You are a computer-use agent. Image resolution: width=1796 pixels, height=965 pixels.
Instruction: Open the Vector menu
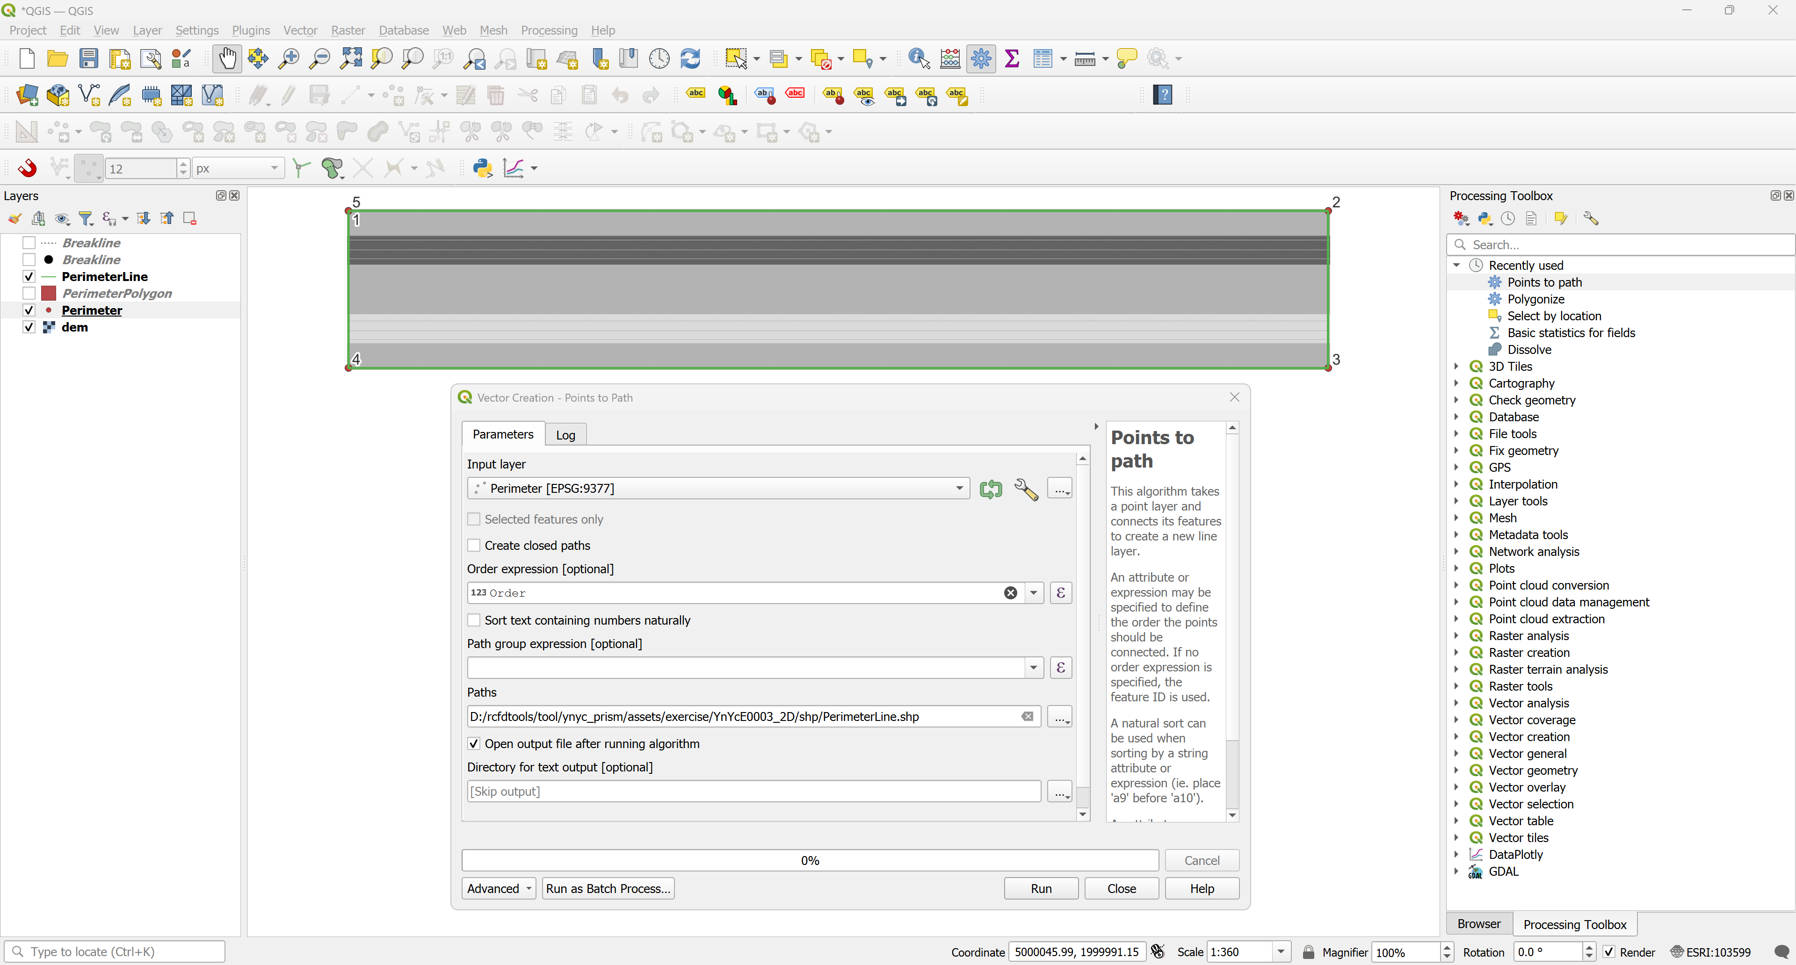(x=300, y=30)
